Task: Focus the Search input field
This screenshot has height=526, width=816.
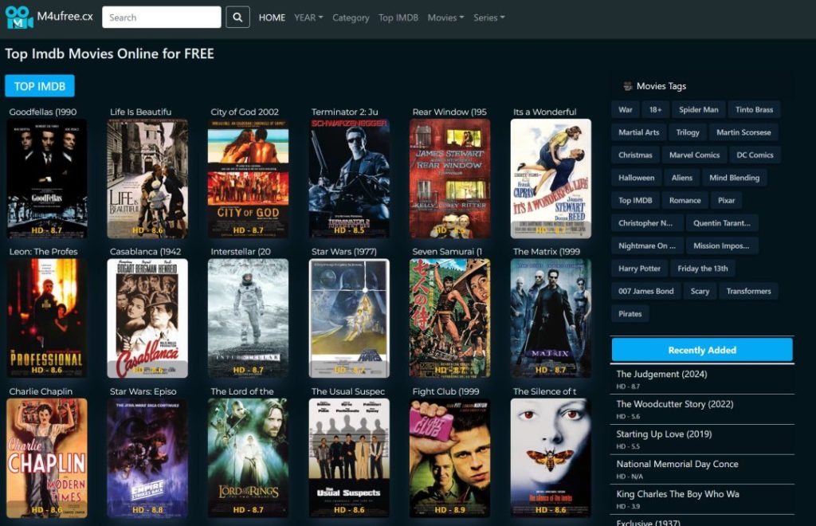Action: click(x=161, y=18)
